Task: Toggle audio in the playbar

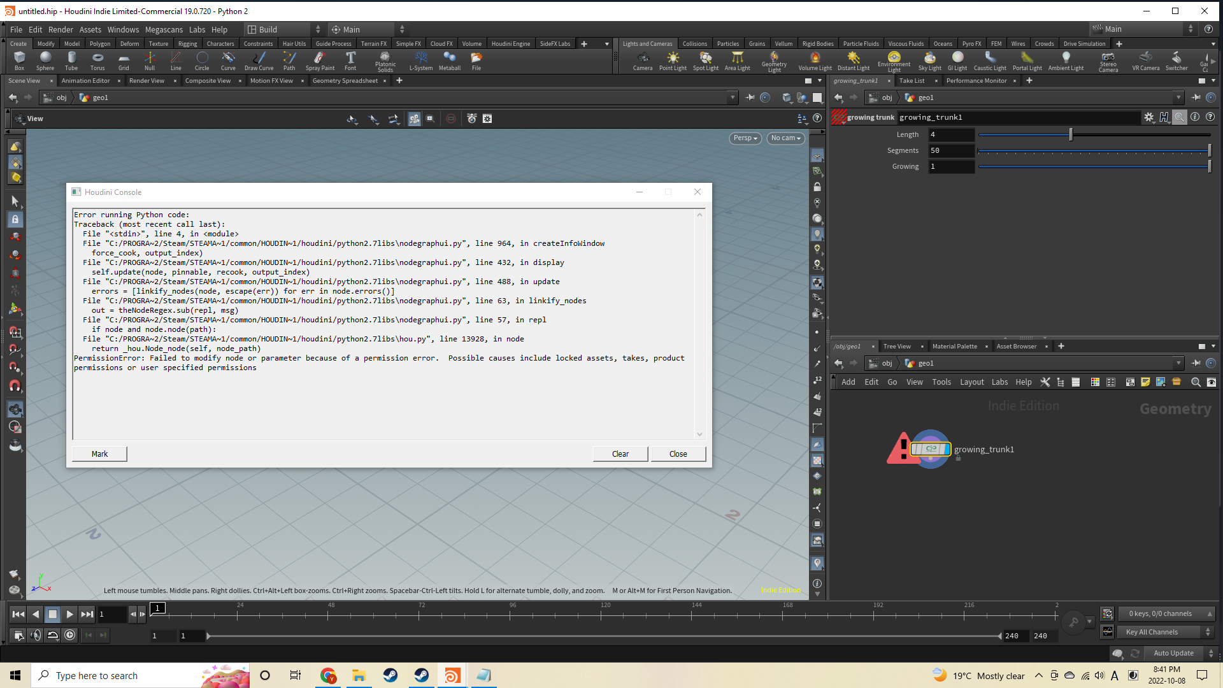Action: coord(36,635)
